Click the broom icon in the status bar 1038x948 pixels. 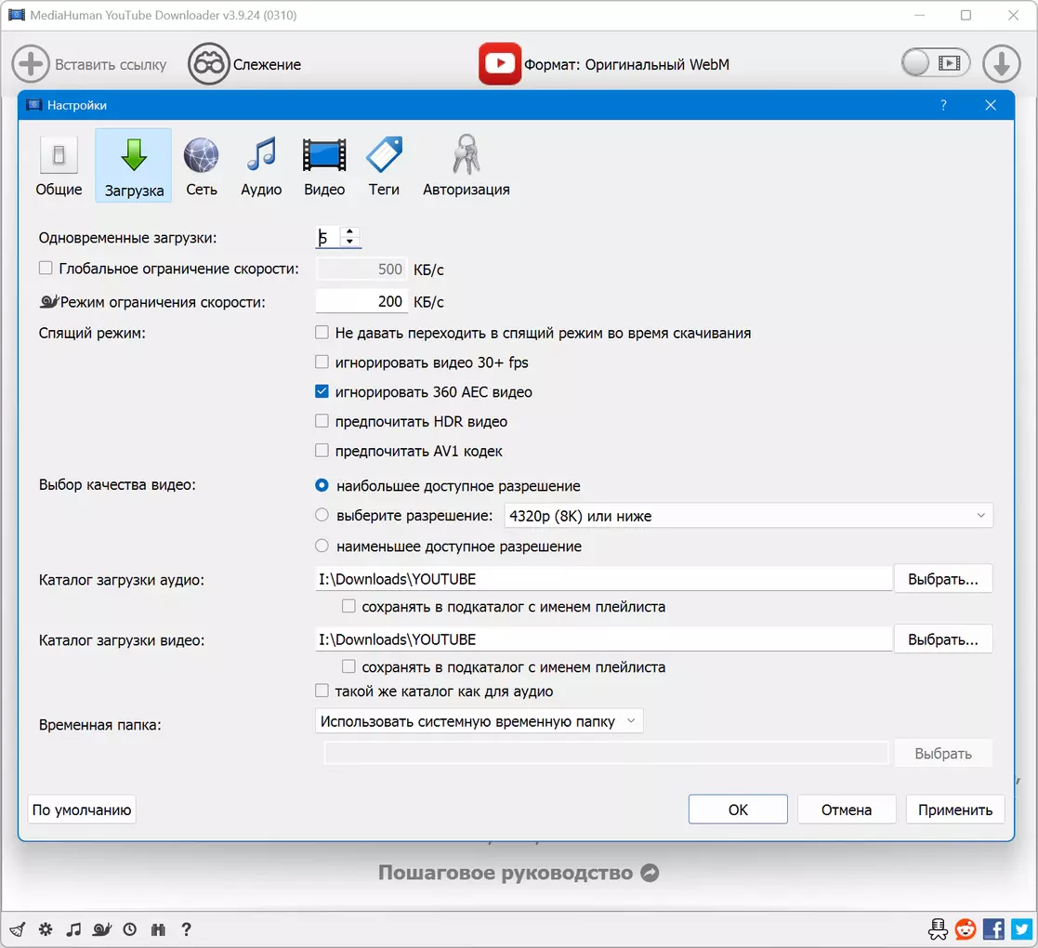click(x=18, y=929)
